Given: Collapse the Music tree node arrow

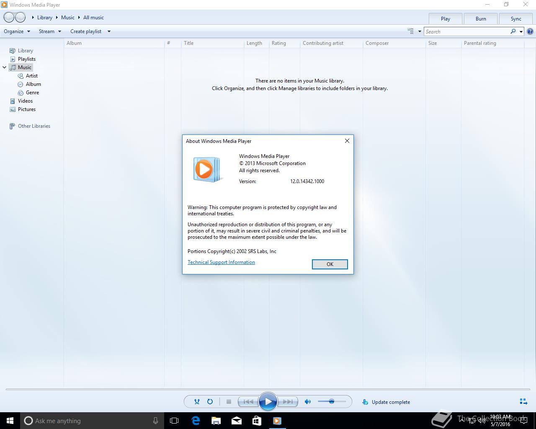Looking at the screenshot, I should coord(4,67).
